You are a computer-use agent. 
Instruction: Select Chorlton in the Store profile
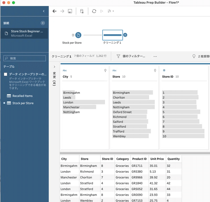pos(130,97)
